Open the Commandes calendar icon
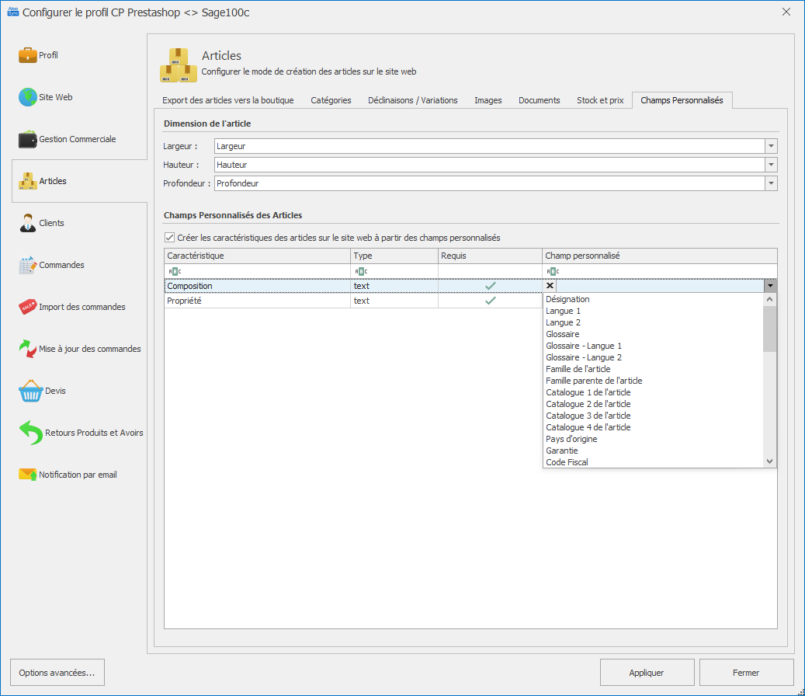This screenshot has height=696, width=805. [x=28, y=265]
